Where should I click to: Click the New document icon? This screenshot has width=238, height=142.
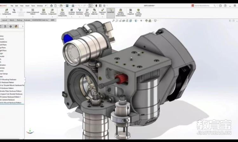[x=56, y=6]
